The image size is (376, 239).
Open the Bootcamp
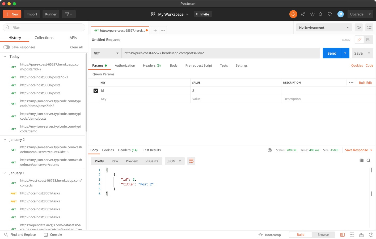pos(269,235)
